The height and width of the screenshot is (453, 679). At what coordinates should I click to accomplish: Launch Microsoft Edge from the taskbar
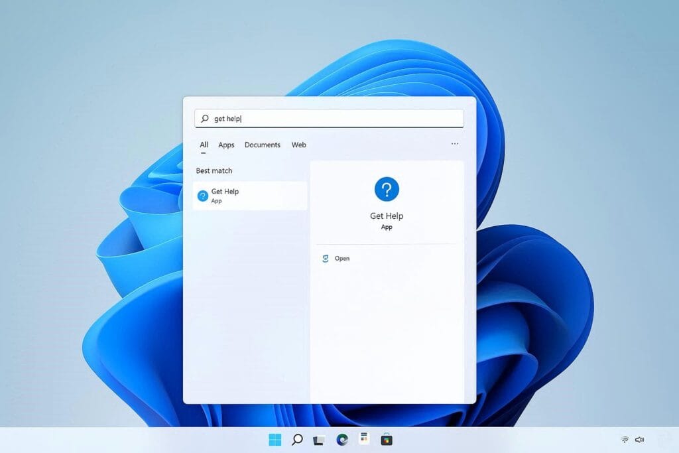click(x=341, y=439)
